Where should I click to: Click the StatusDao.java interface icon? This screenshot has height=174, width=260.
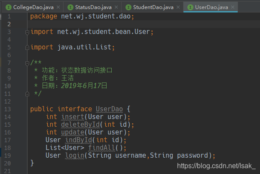point(70,7)
